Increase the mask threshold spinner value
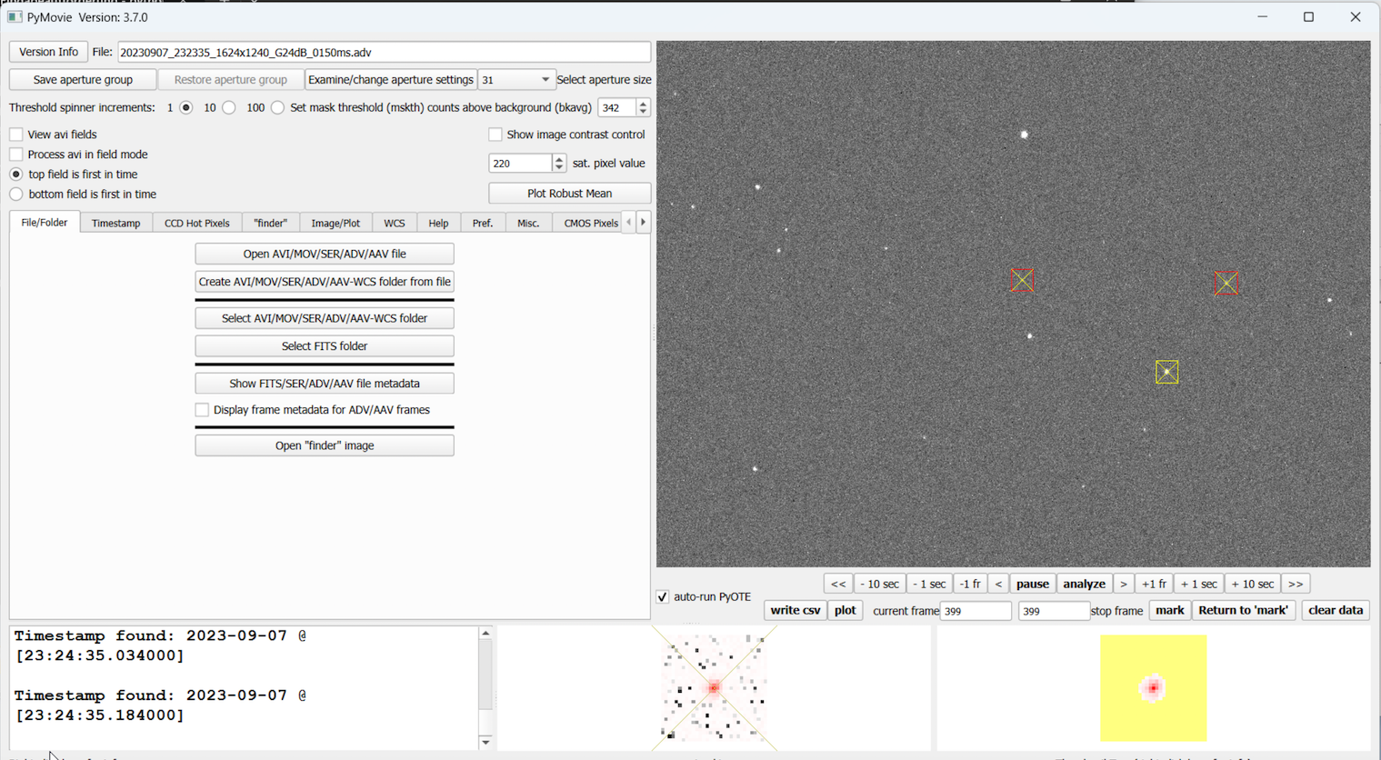The height and width of the screenshot is (760, 1381). click(643, 104)
